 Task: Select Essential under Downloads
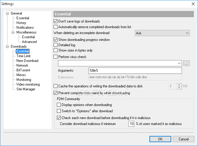pos(23,51)
